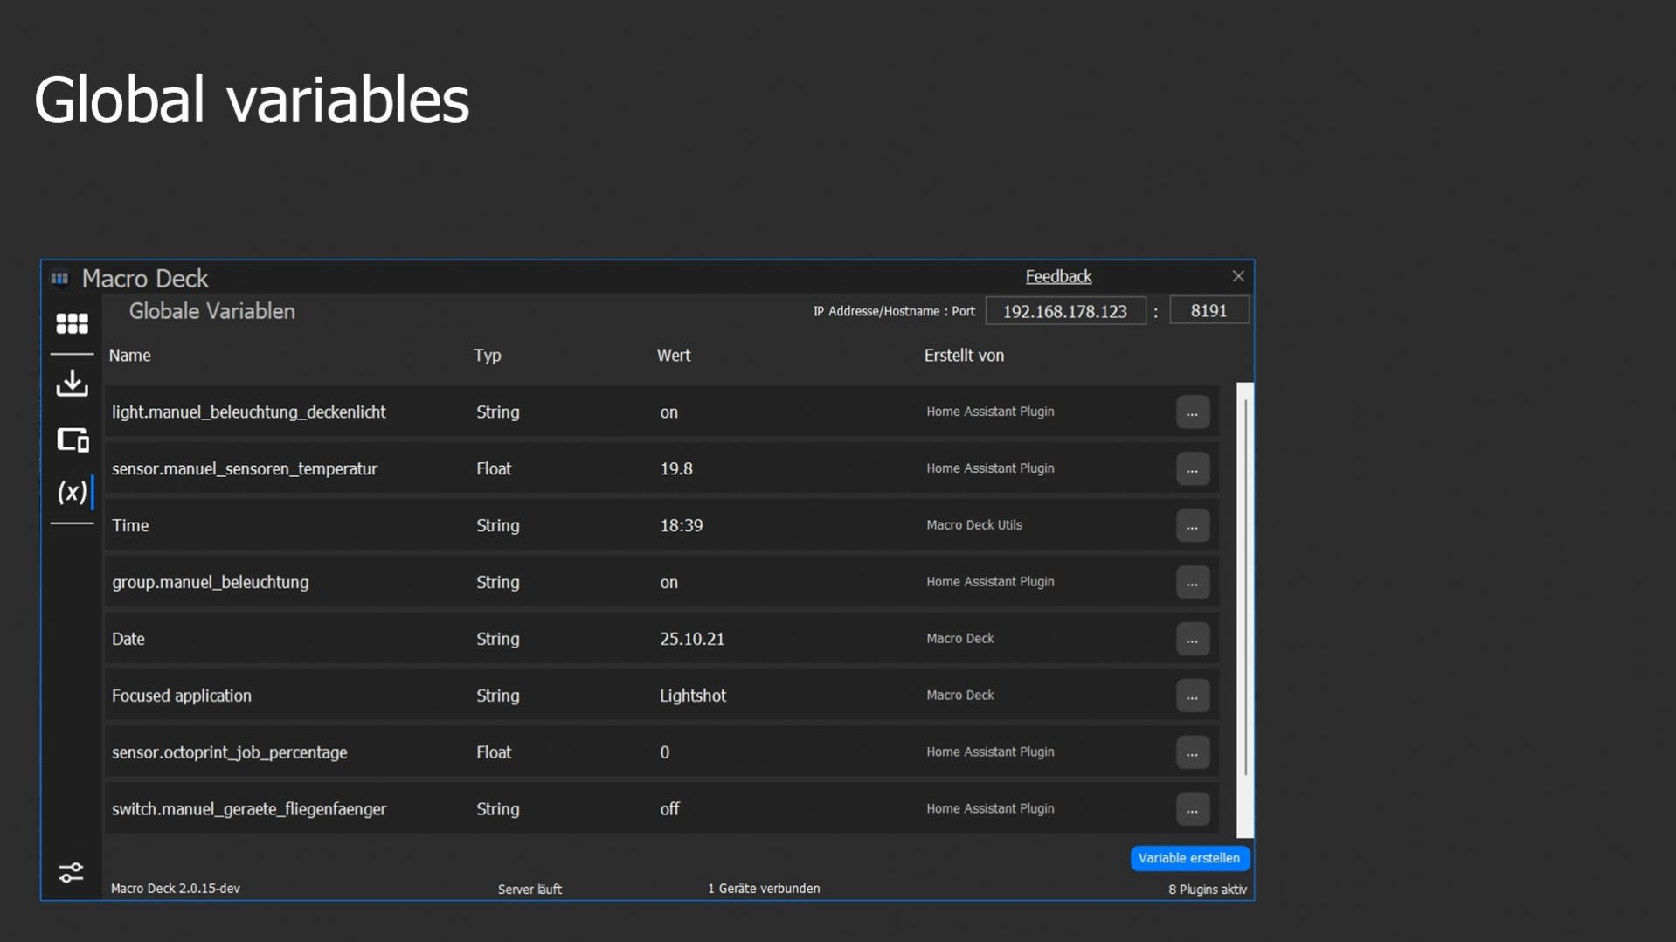This screenshot has width=1676, height=942.
Task: Click the variables list vertical scrollbar
Action: coord(1245,585)
